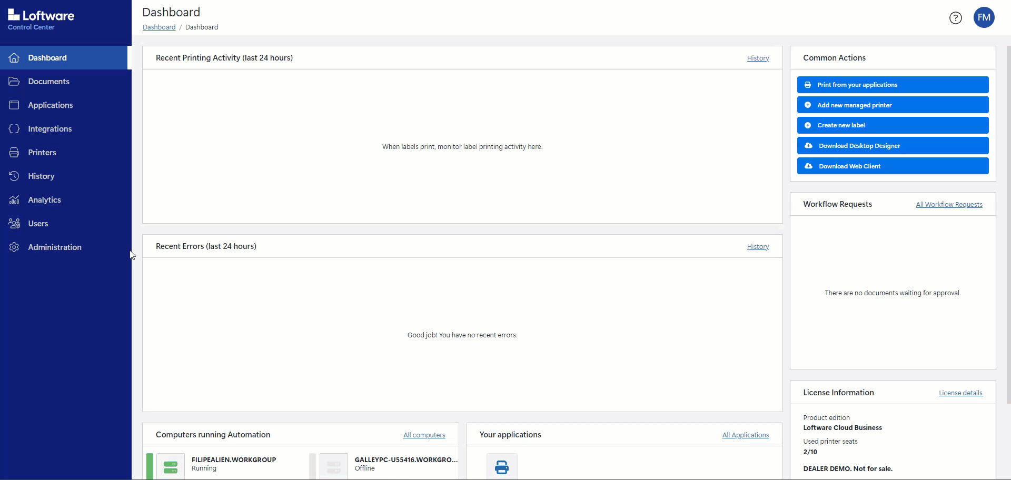Open the Documents section
Screen dimensions: 1011x480
(x=49, y=81)
